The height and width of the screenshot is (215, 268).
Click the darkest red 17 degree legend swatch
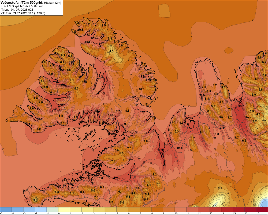click(262, 209)
